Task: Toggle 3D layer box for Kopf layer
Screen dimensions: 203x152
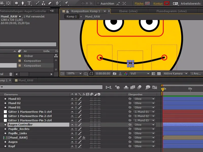Action: click(99, 146)
